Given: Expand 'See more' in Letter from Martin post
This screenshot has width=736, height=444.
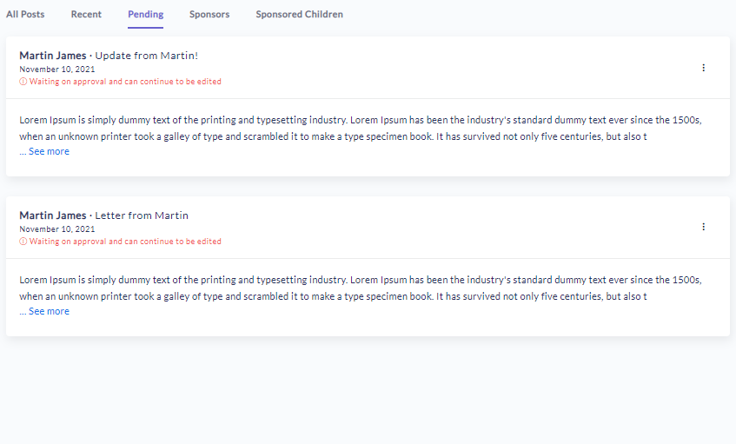Looking at the screenshot, I should pos(49,311).
